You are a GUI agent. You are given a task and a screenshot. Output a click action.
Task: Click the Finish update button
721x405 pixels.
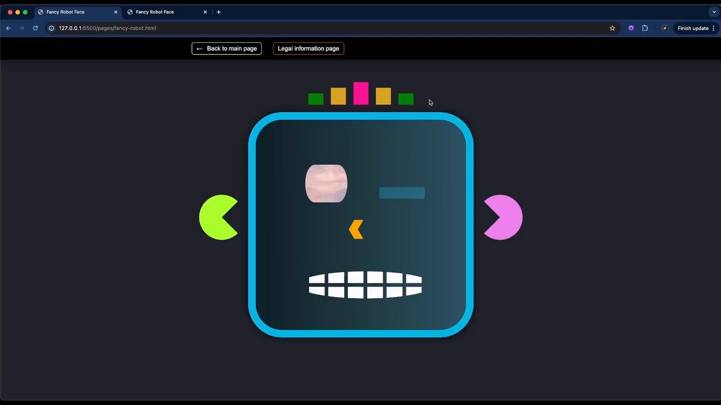[693, 28]
